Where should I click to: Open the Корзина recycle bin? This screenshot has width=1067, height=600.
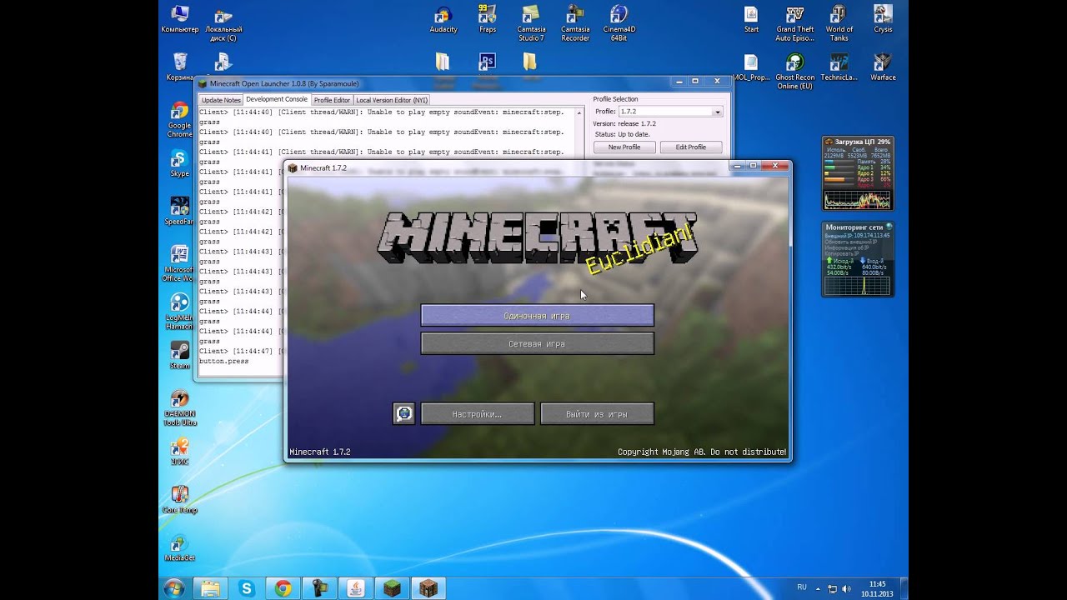180,67
